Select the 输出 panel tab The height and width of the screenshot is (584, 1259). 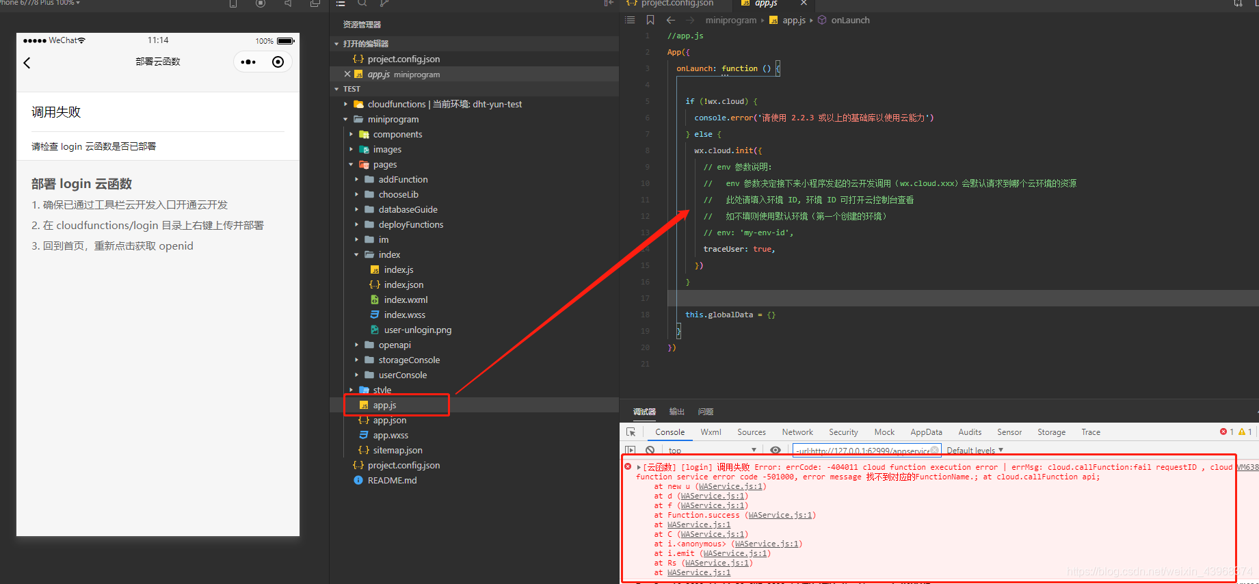point(676,412)
